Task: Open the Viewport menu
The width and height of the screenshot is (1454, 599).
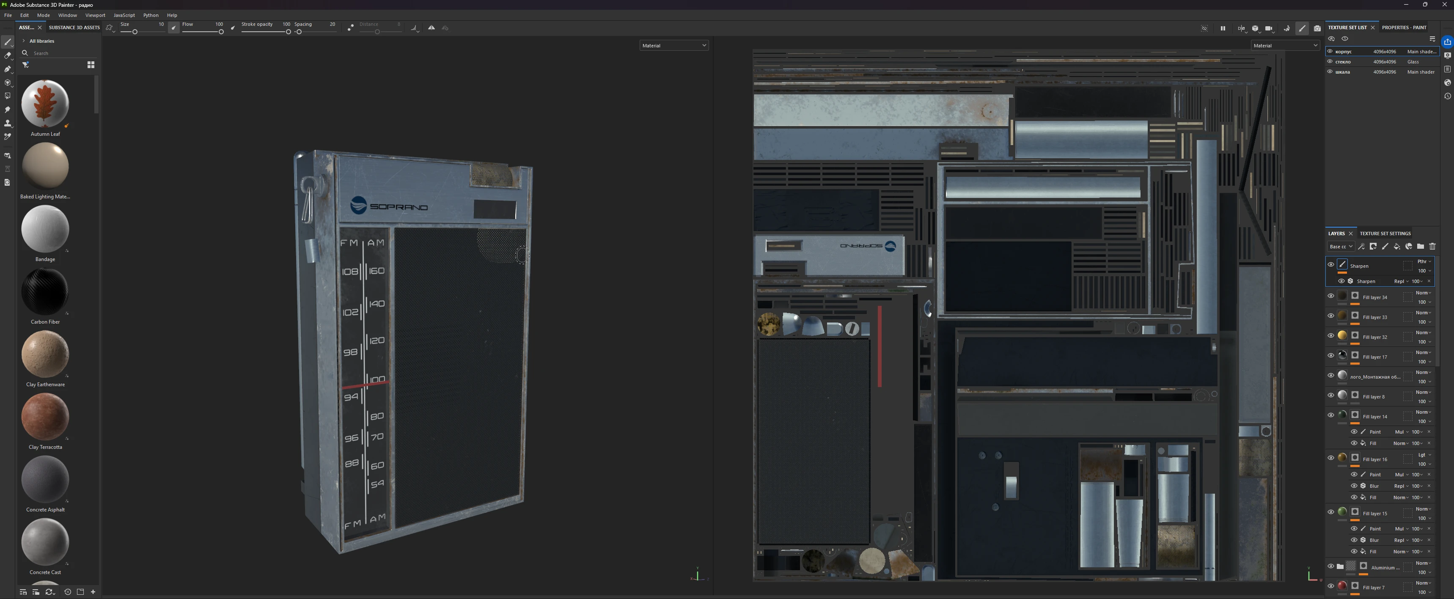Action: point(95,15)
